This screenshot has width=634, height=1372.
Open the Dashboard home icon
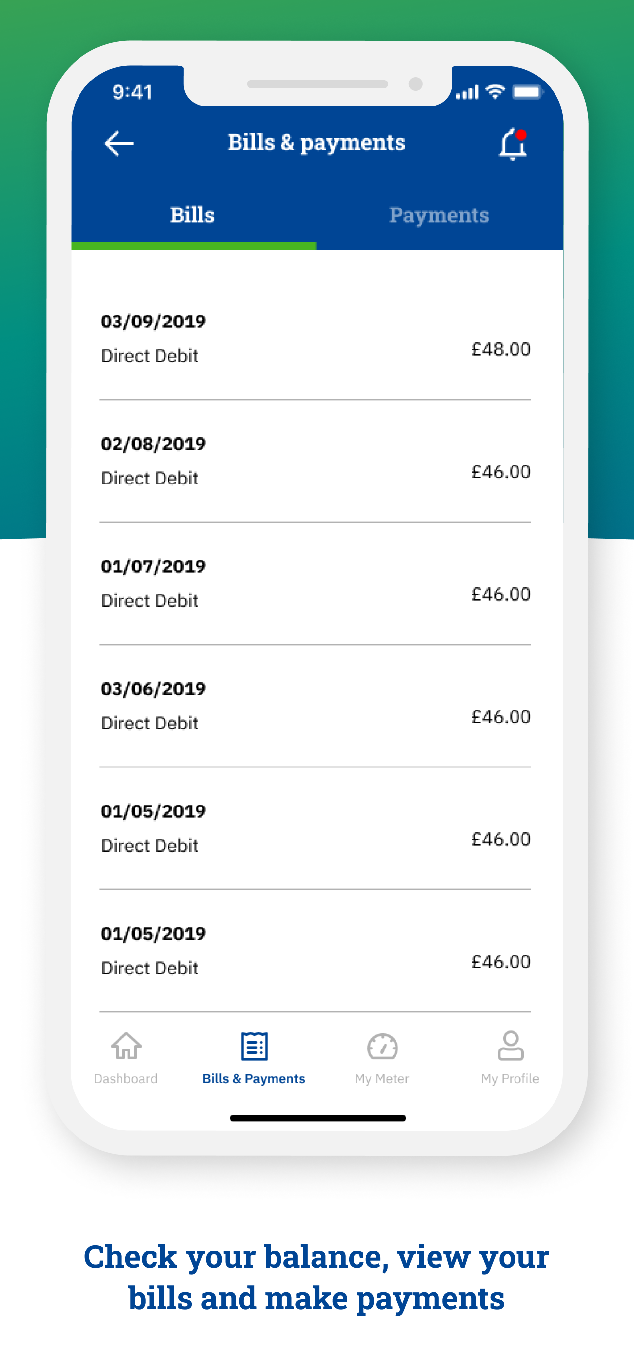click(x=126, y=1046)
